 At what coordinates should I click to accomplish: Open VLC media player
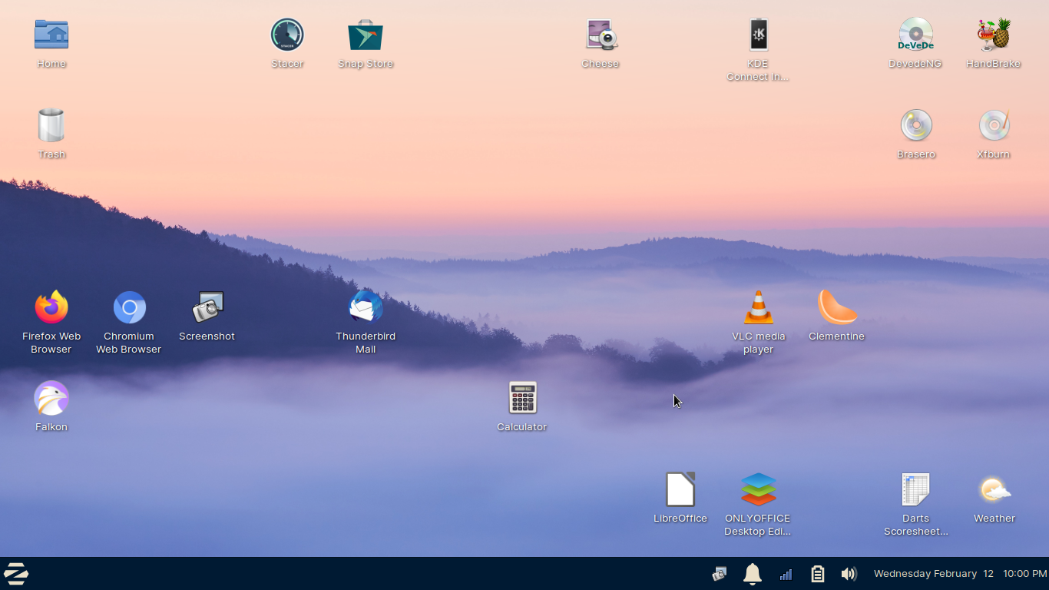[758, 308]
